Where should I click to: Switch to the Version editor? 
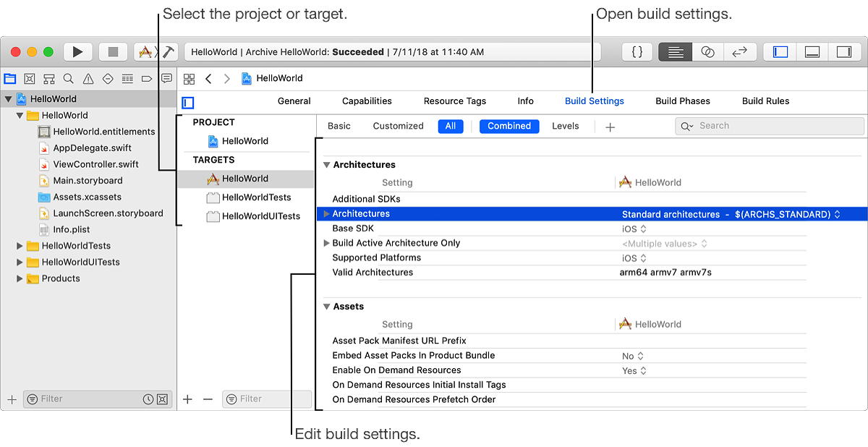[740, 52]
